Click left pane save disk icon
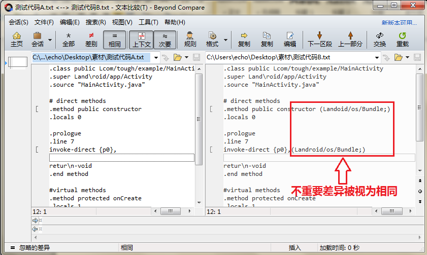427x255 pixels. [x=196, y=57]
